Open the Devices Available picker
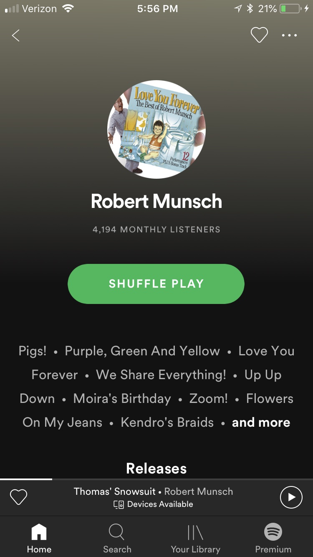Image resolution: width=313 pixels, height=557 pixels. (x=154, y=504)
